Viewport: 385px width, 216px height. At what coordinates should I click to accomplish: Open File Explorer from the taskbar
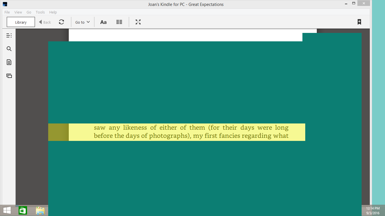(x=39, y=210)
